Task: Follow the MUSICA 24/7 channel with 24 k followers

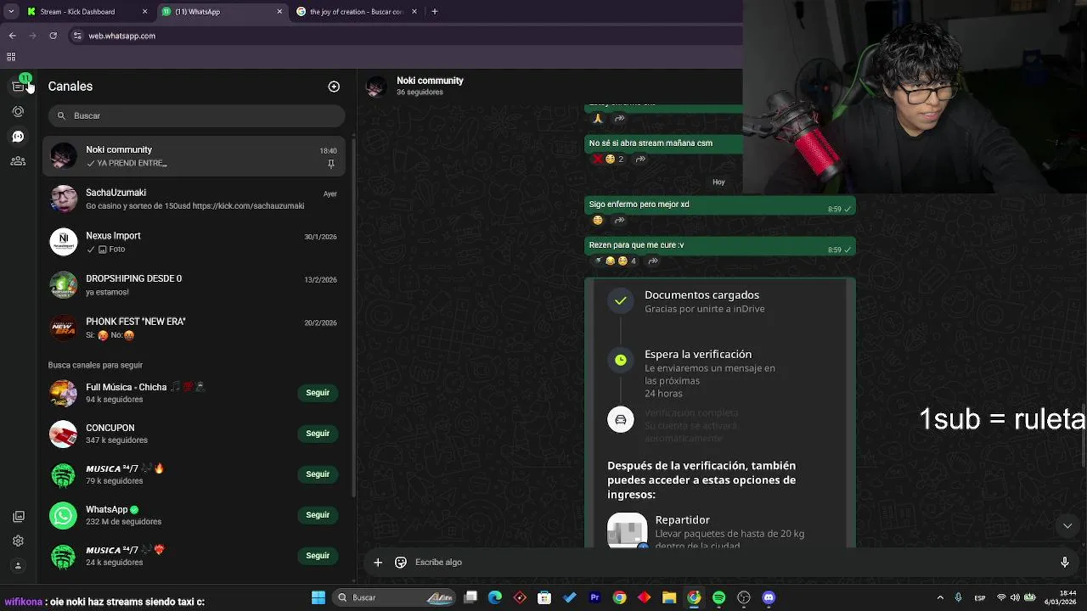Action: 318,556
